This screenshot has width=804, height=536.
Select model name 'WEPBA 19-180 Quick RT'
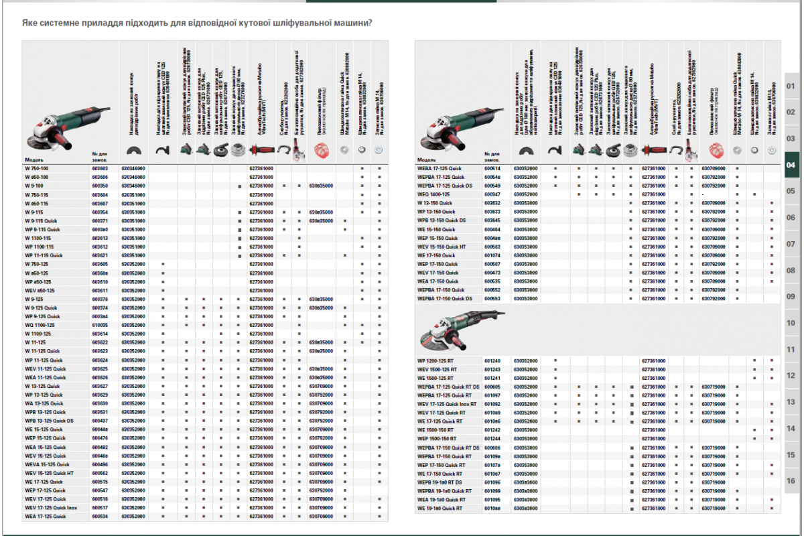446,491
